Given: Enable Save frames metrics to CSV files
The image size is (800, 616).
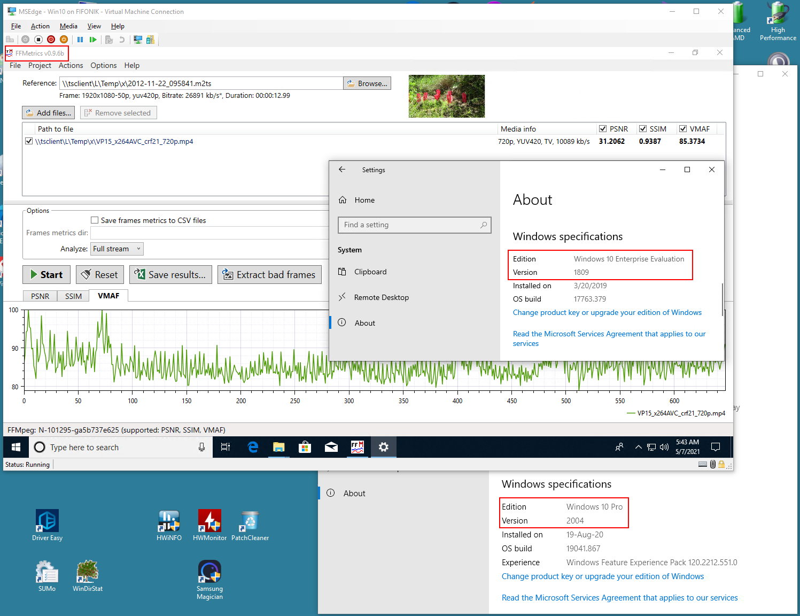Looking at the screenshot, I should [95, 220].
